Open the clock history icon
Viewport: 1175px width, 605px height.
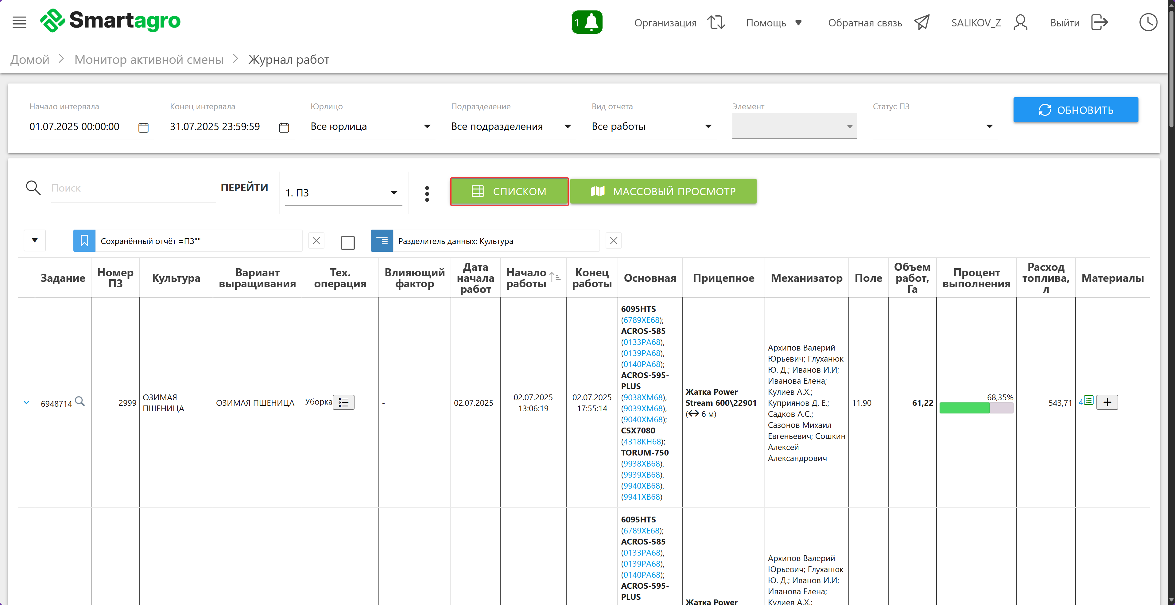[1148, 22]
